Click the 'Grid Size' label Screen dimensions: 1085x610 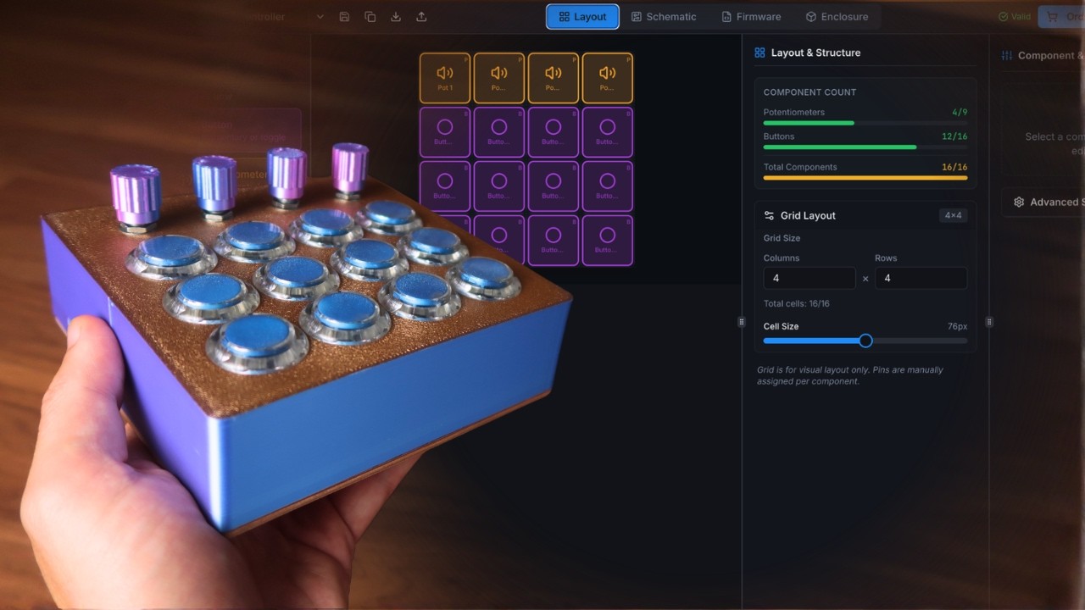click(782, 238)
